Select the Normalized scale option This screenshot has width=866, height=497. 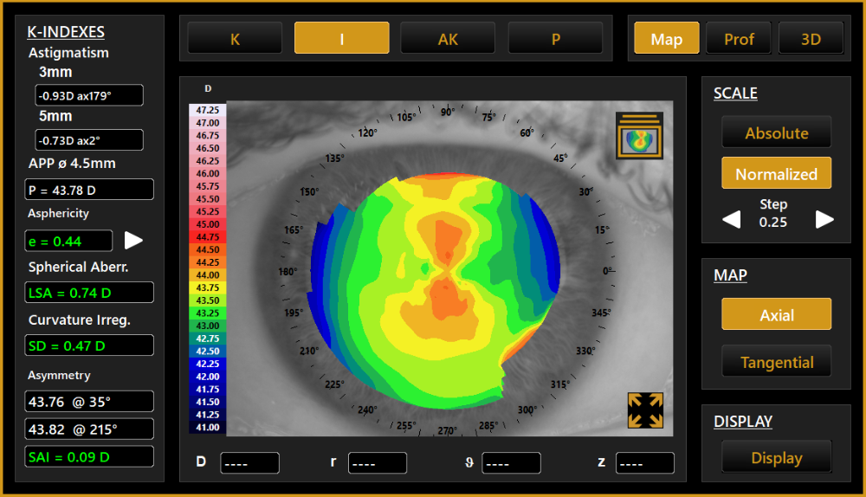[x=776, y=174]
